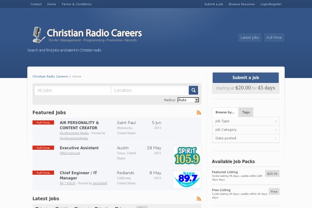Click the HR@crista.net link
This screenshot has height=208, width=312.
coord(70,153)
